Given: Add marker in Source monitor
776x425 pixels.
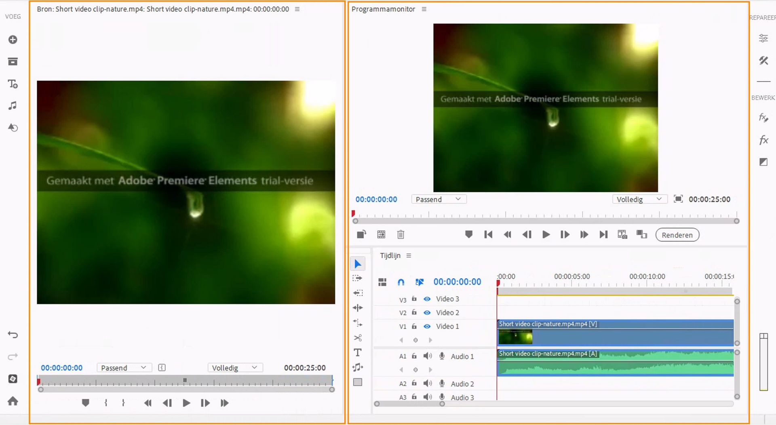Looking at the screenshot, I should click(85, 403).
